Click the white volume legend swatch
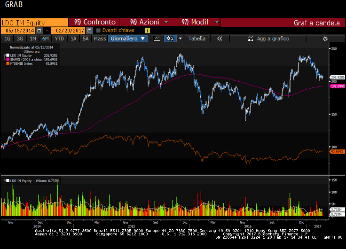This screenshot has width=346, height=249. pos(8,180)
